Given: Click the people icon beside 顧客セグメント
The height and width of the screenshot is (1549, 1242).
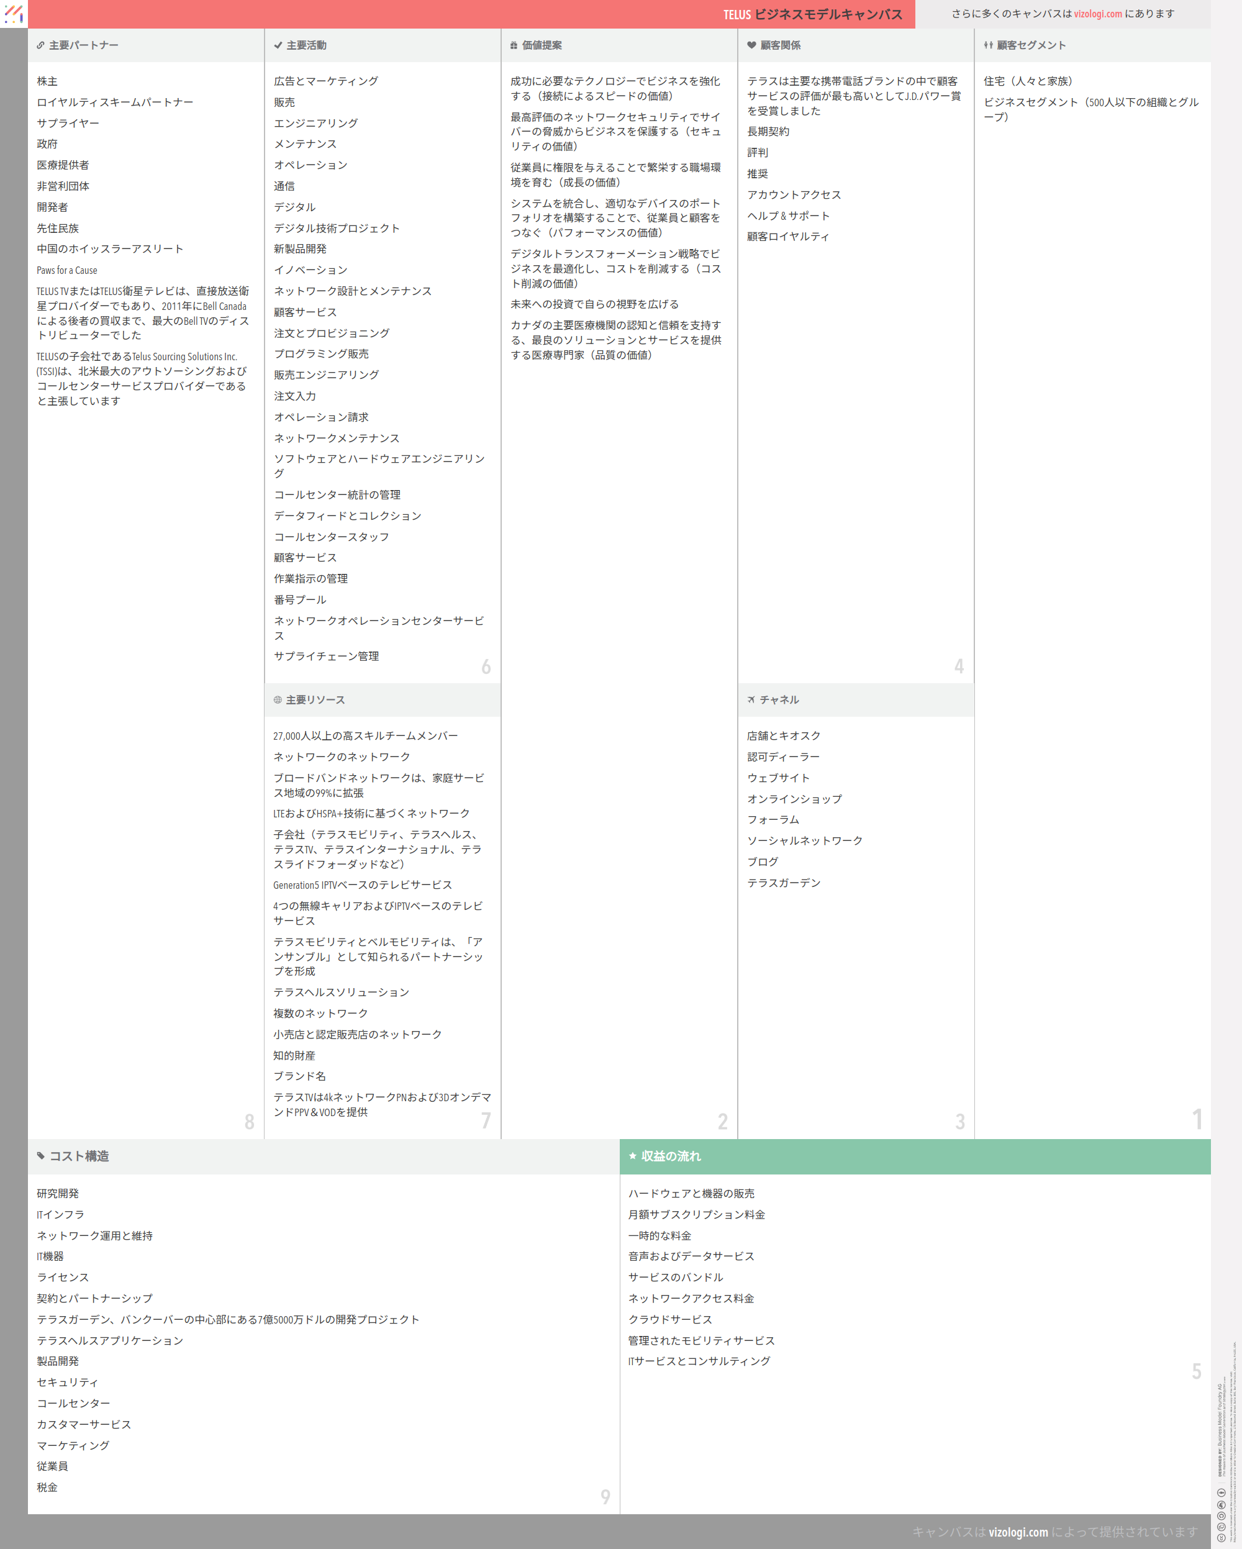Looking at the screenshot, I should [x=989, y=45].
